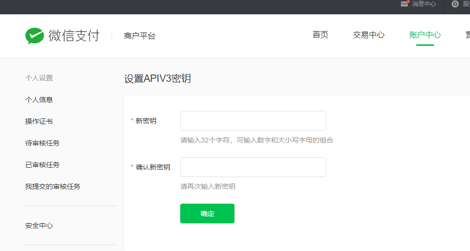Open 我提交的审核任务 in sidebar
The width and height of the screenshot is (470, 251).
coord(53,186)
